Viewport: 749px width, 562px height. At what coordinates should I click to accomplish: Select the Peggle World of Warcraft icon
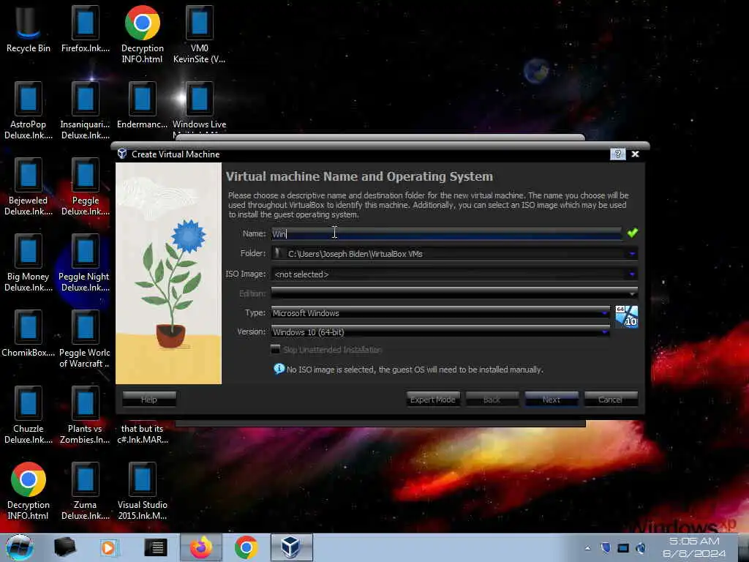pyautogui.click(x=85, y=339)
